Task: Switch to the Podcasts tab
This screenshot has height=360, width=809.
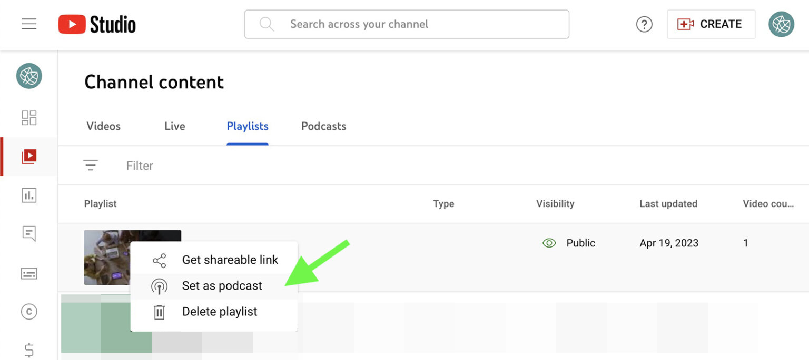Action: click(323, 126)
